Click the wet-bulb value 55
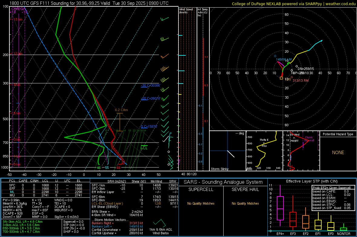Screen dimensions: 357x237 (x=107, y=168)
